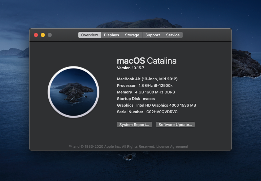Go to the Support tab
This screenshot has height=181, width=261.
[x=153, y=35]
